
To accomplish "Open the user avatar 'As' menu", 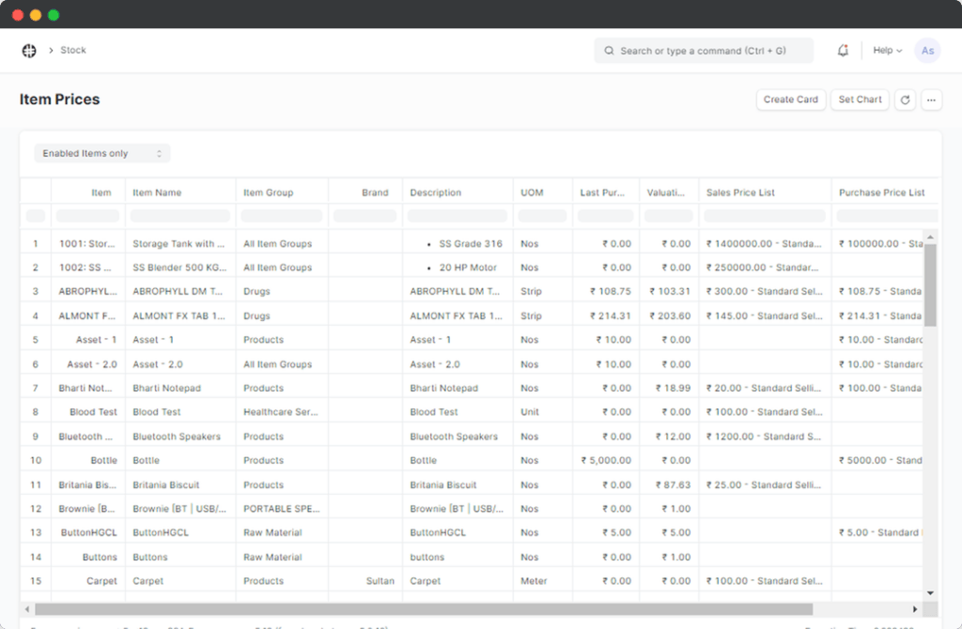I will click(x=927, y=51).
